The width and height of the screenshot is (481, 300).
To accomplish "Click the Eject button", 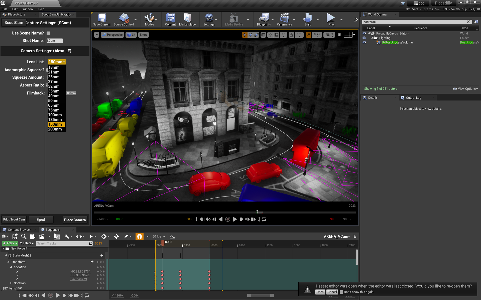I will pyautogui.click(x=41, y=219).
